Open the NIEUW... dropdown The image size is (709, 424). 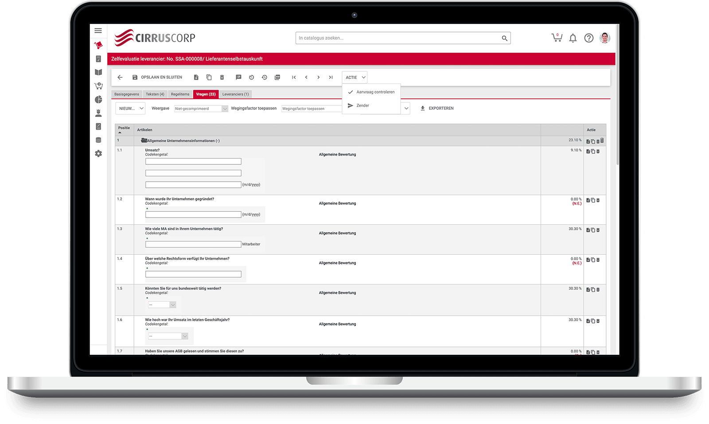coord(130,109)
